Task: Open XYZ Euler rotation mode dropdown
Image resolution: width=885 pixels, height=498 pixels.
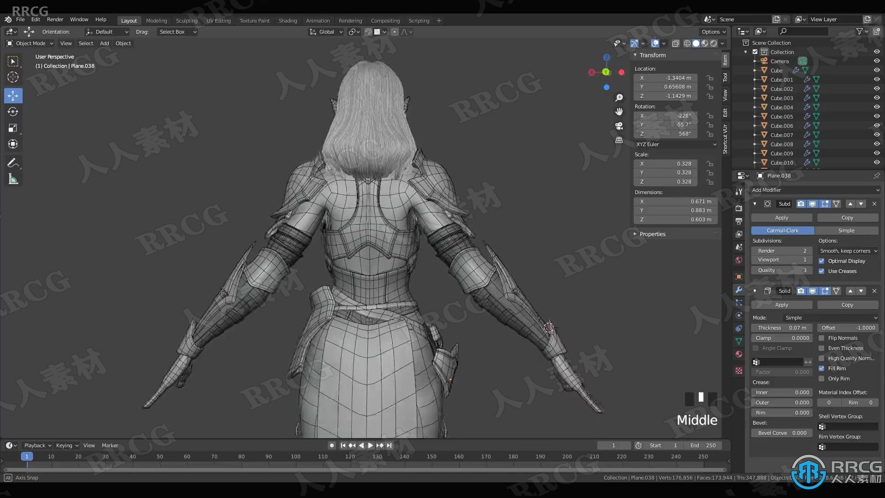Action: click(x=676, y=144)
